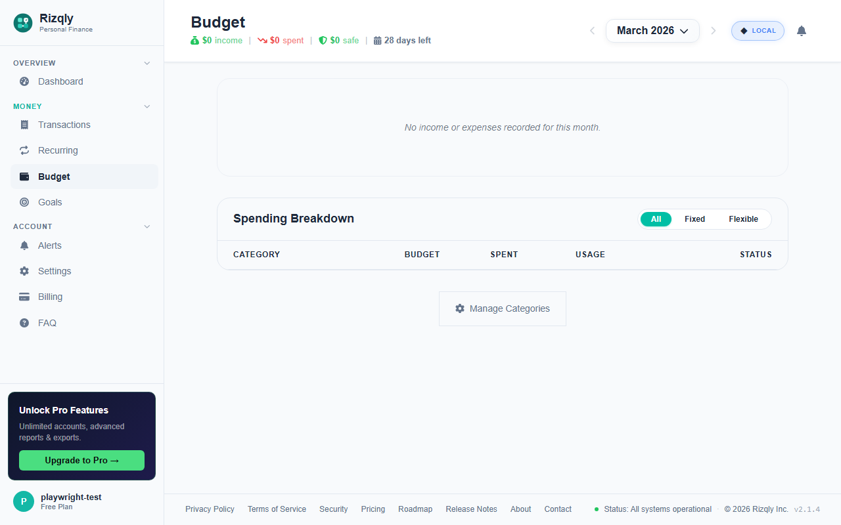Collapse the OVERVIEW sidebar section
841x525 pixels.
pyautogui.click(x=147, y=63)
